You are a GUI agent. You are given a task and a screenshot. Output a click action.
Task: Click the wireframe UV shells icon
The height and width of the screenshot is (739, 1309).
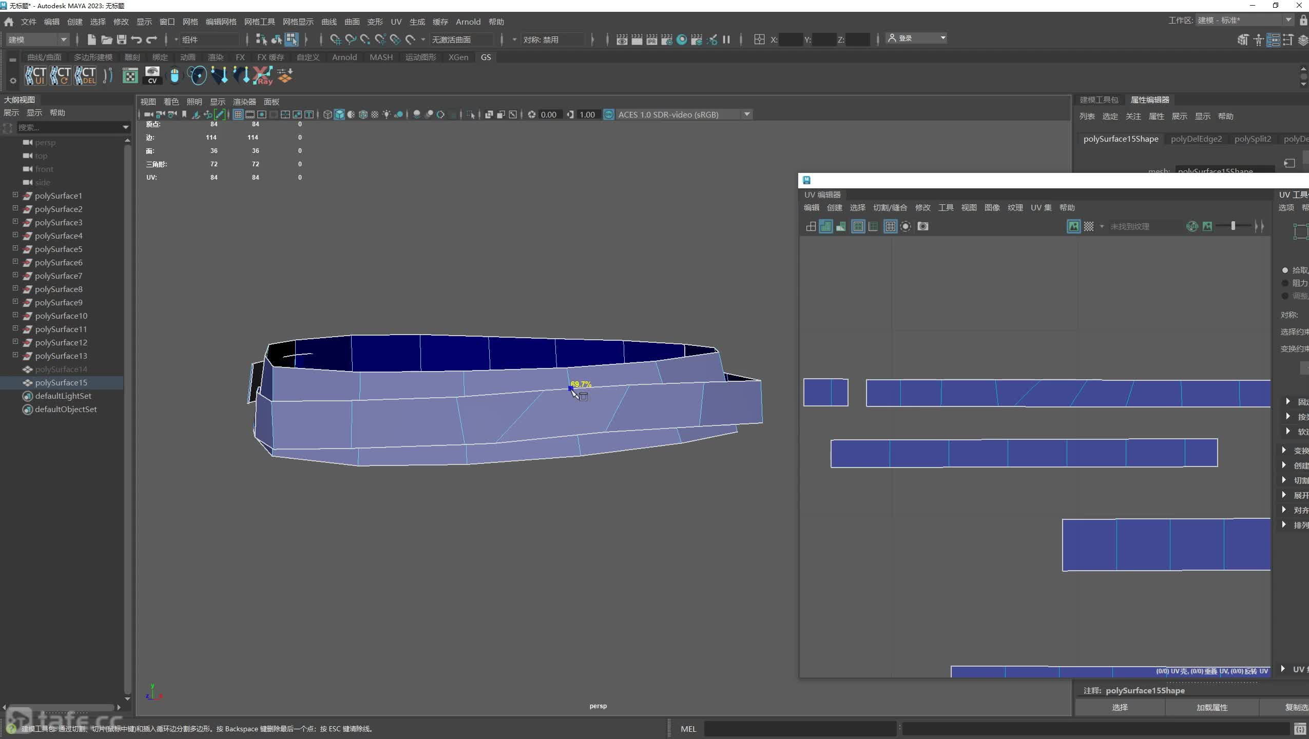click(x=811, y=226)
